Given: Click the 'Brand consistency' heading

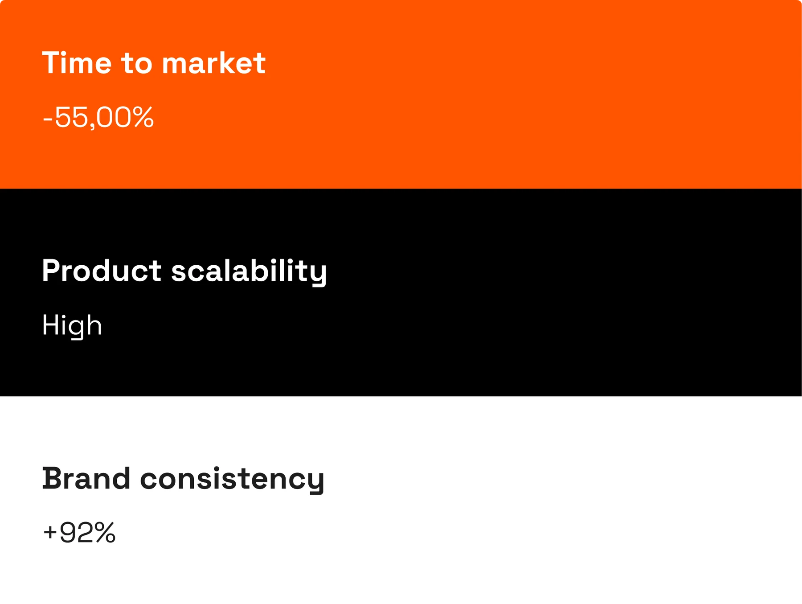Looking at the screenshot, I should [x=183, y=479].
